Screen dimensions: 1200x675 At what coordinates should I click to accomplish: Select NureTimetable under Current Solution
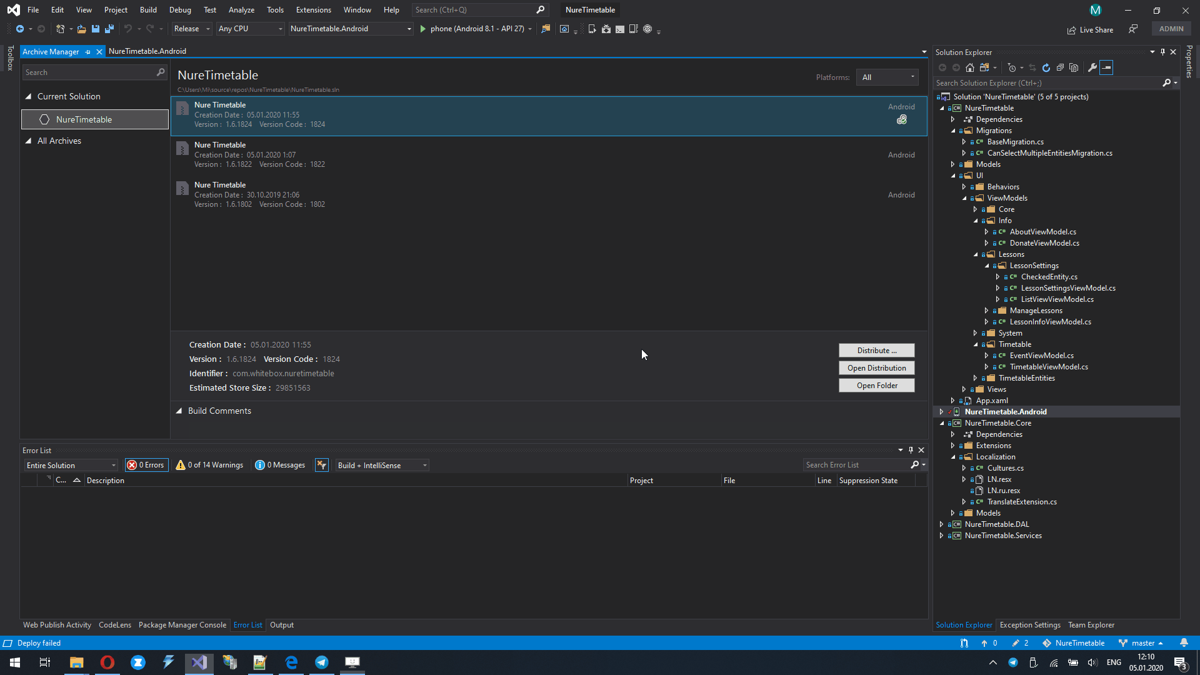coord(95,119)
